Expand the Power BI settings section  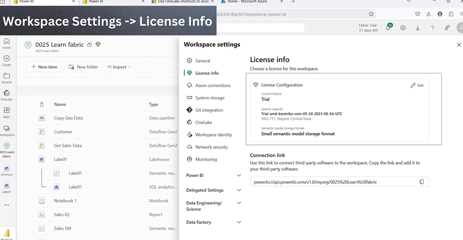[214, 175]
